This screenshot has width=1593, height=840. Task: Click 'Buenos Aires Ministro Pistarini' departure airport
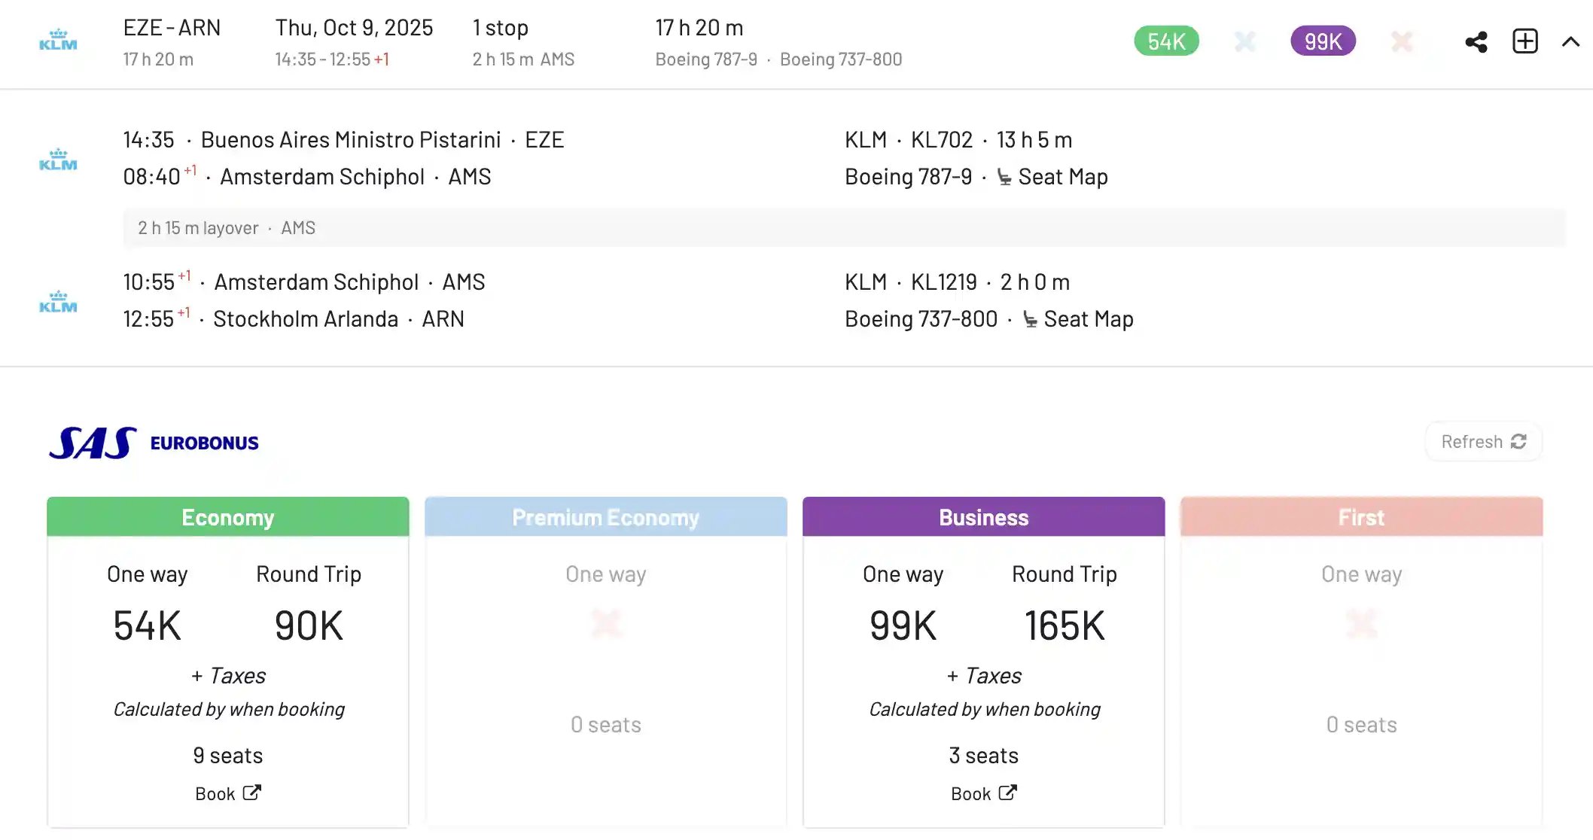351,140
